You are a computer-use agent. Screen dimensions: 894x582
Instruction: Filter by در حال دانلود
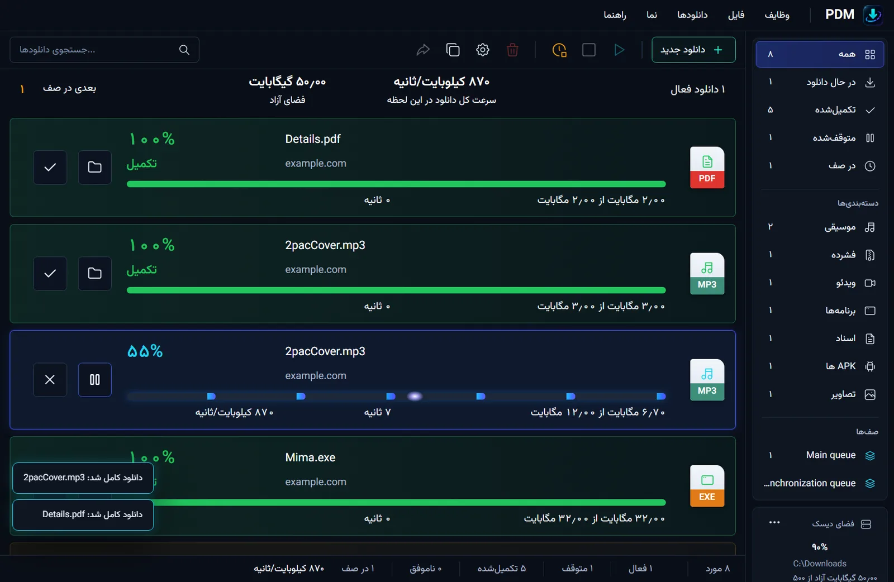(x=820, y=82)
